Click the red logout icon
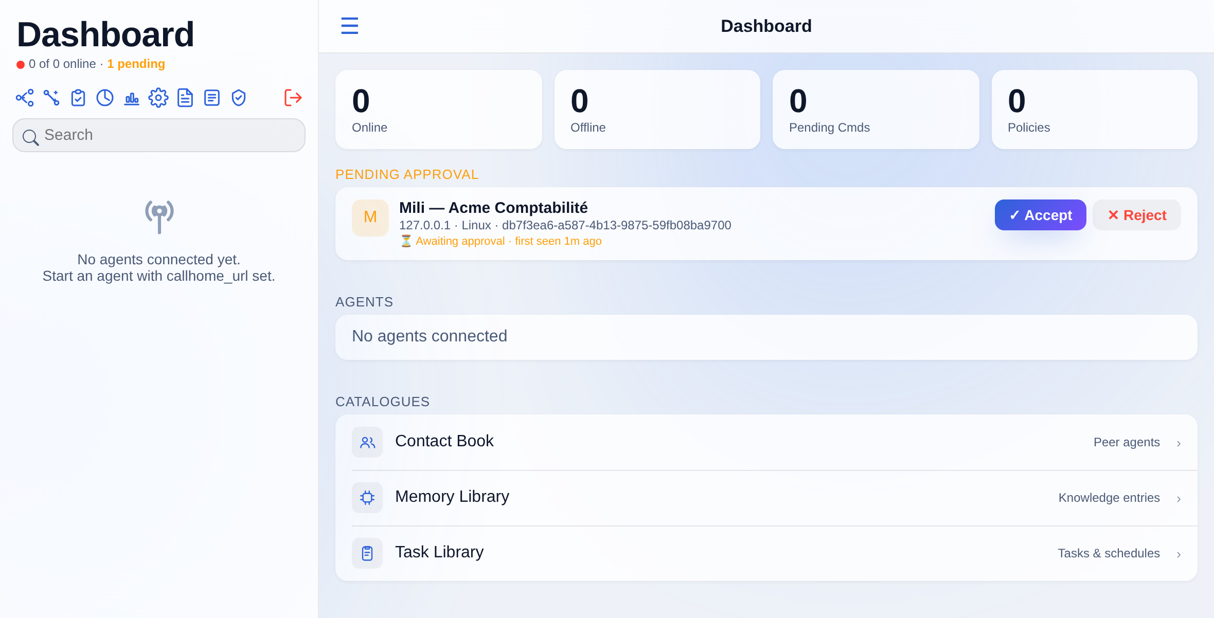Screen dimensions: 1214x618 coord(293,98)
